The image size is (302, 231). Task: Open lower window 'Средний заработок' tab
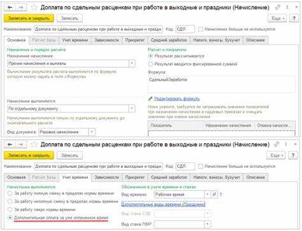click(169, 178)
